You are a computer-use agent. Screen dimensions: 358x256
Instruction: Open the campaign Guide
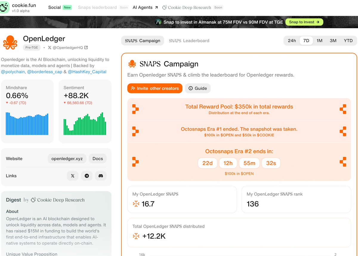tap(198, 88)
